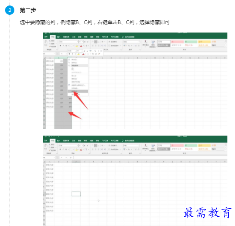The width and height of the screenshot is (235, 226).
Task: Toggle Italic button in lower Excel ribbon
Action: 63,149
